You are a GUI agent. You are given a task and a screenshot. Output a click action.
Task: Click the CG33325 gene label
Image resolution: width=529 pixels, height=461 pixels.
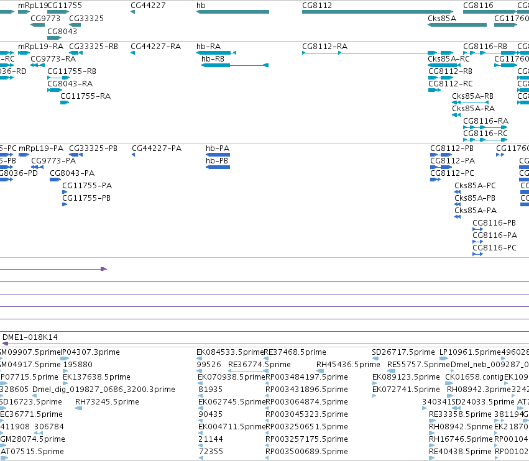point(86,18)
